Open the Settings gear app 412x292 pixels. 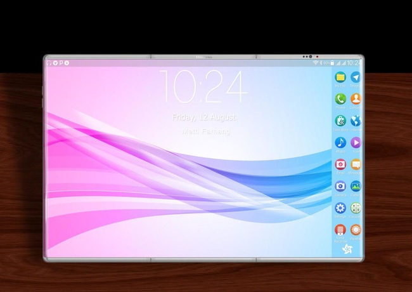tap(340, 208)
